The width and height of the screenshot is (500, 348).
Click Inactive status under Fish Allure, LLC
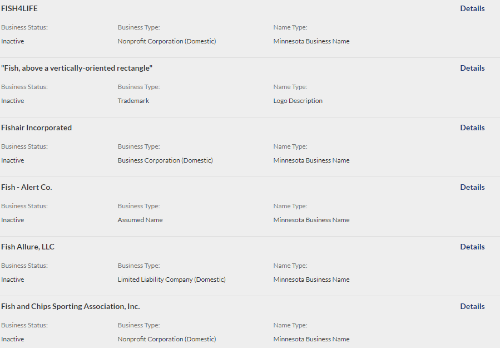pos(12,280)
